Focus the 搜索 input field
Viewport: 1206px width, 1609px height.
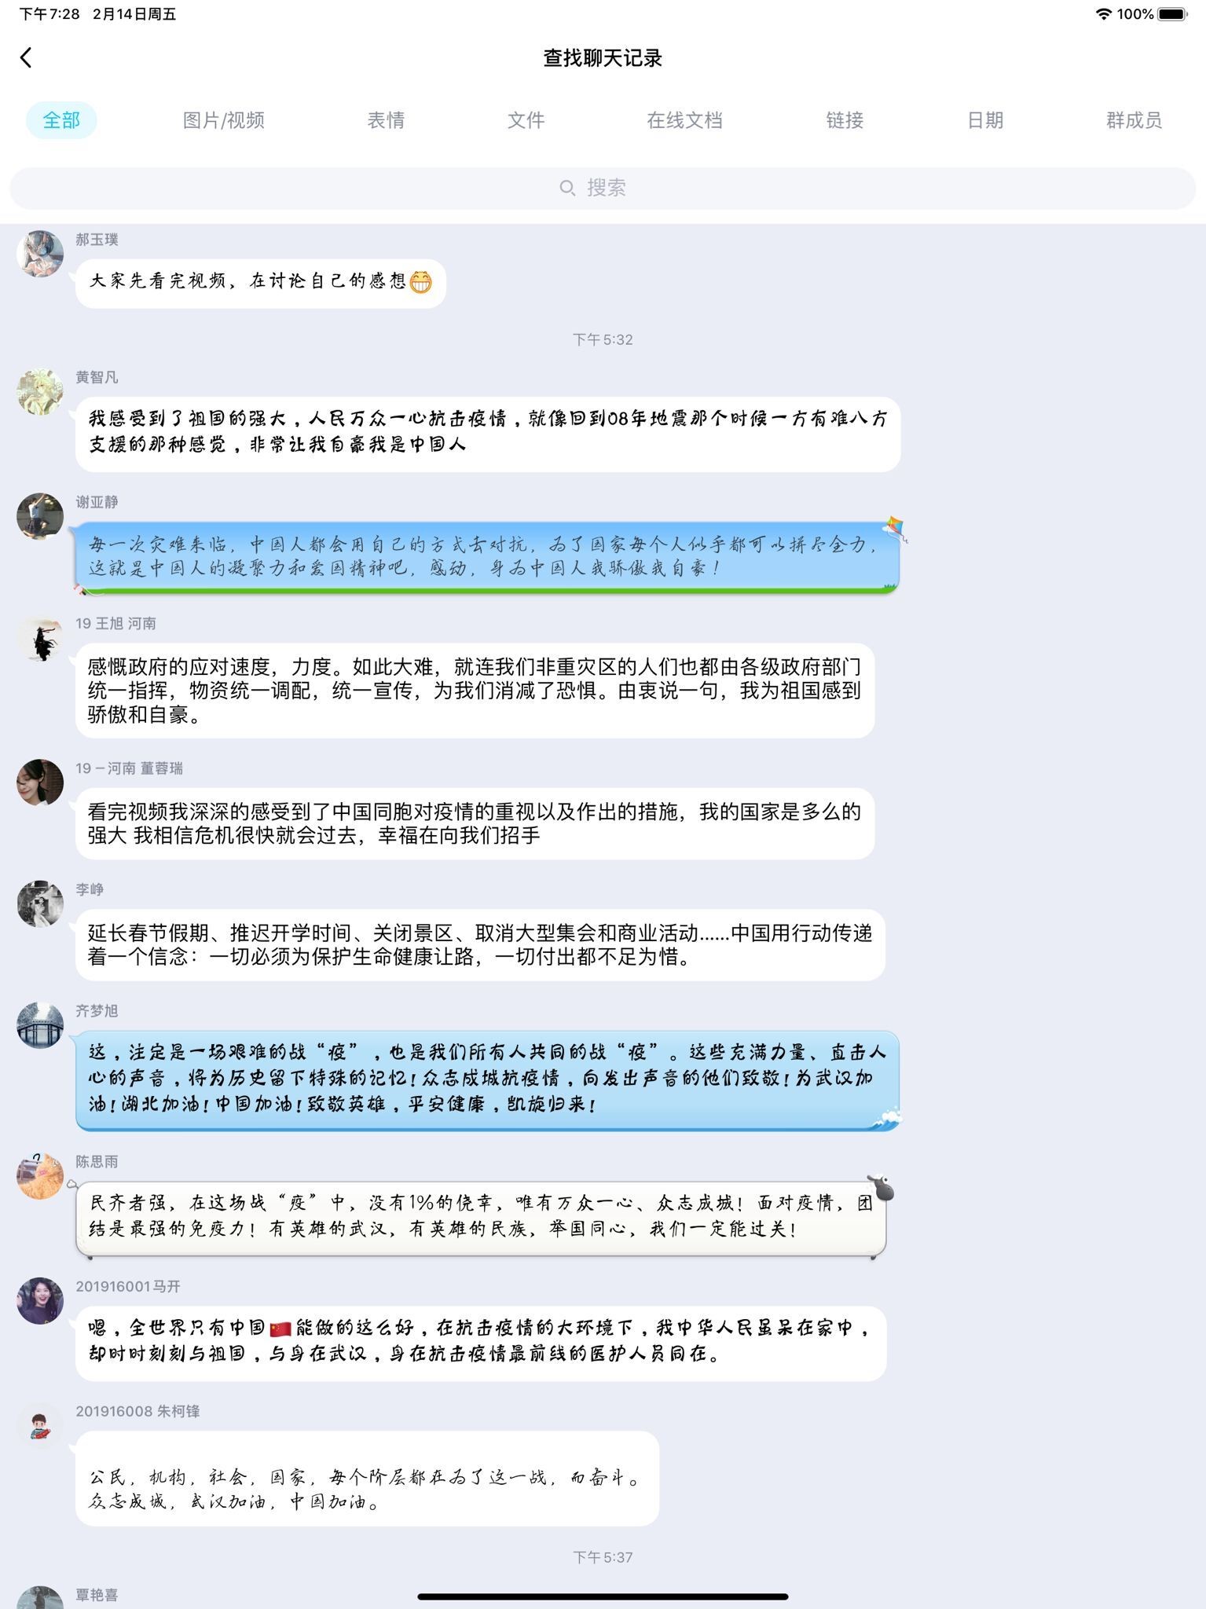pos(603,188)
